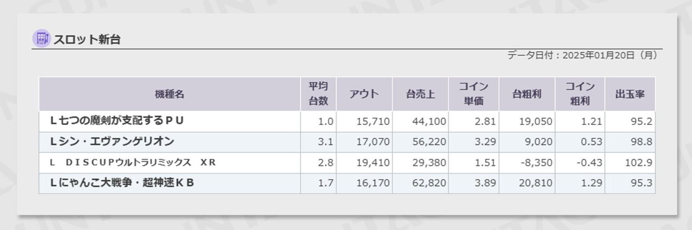This screenshot has height=230, width=692.
Task: Open Ｌにゃんこ大戦争・超神速ＫＢ machine link
Action: point(122,183)
